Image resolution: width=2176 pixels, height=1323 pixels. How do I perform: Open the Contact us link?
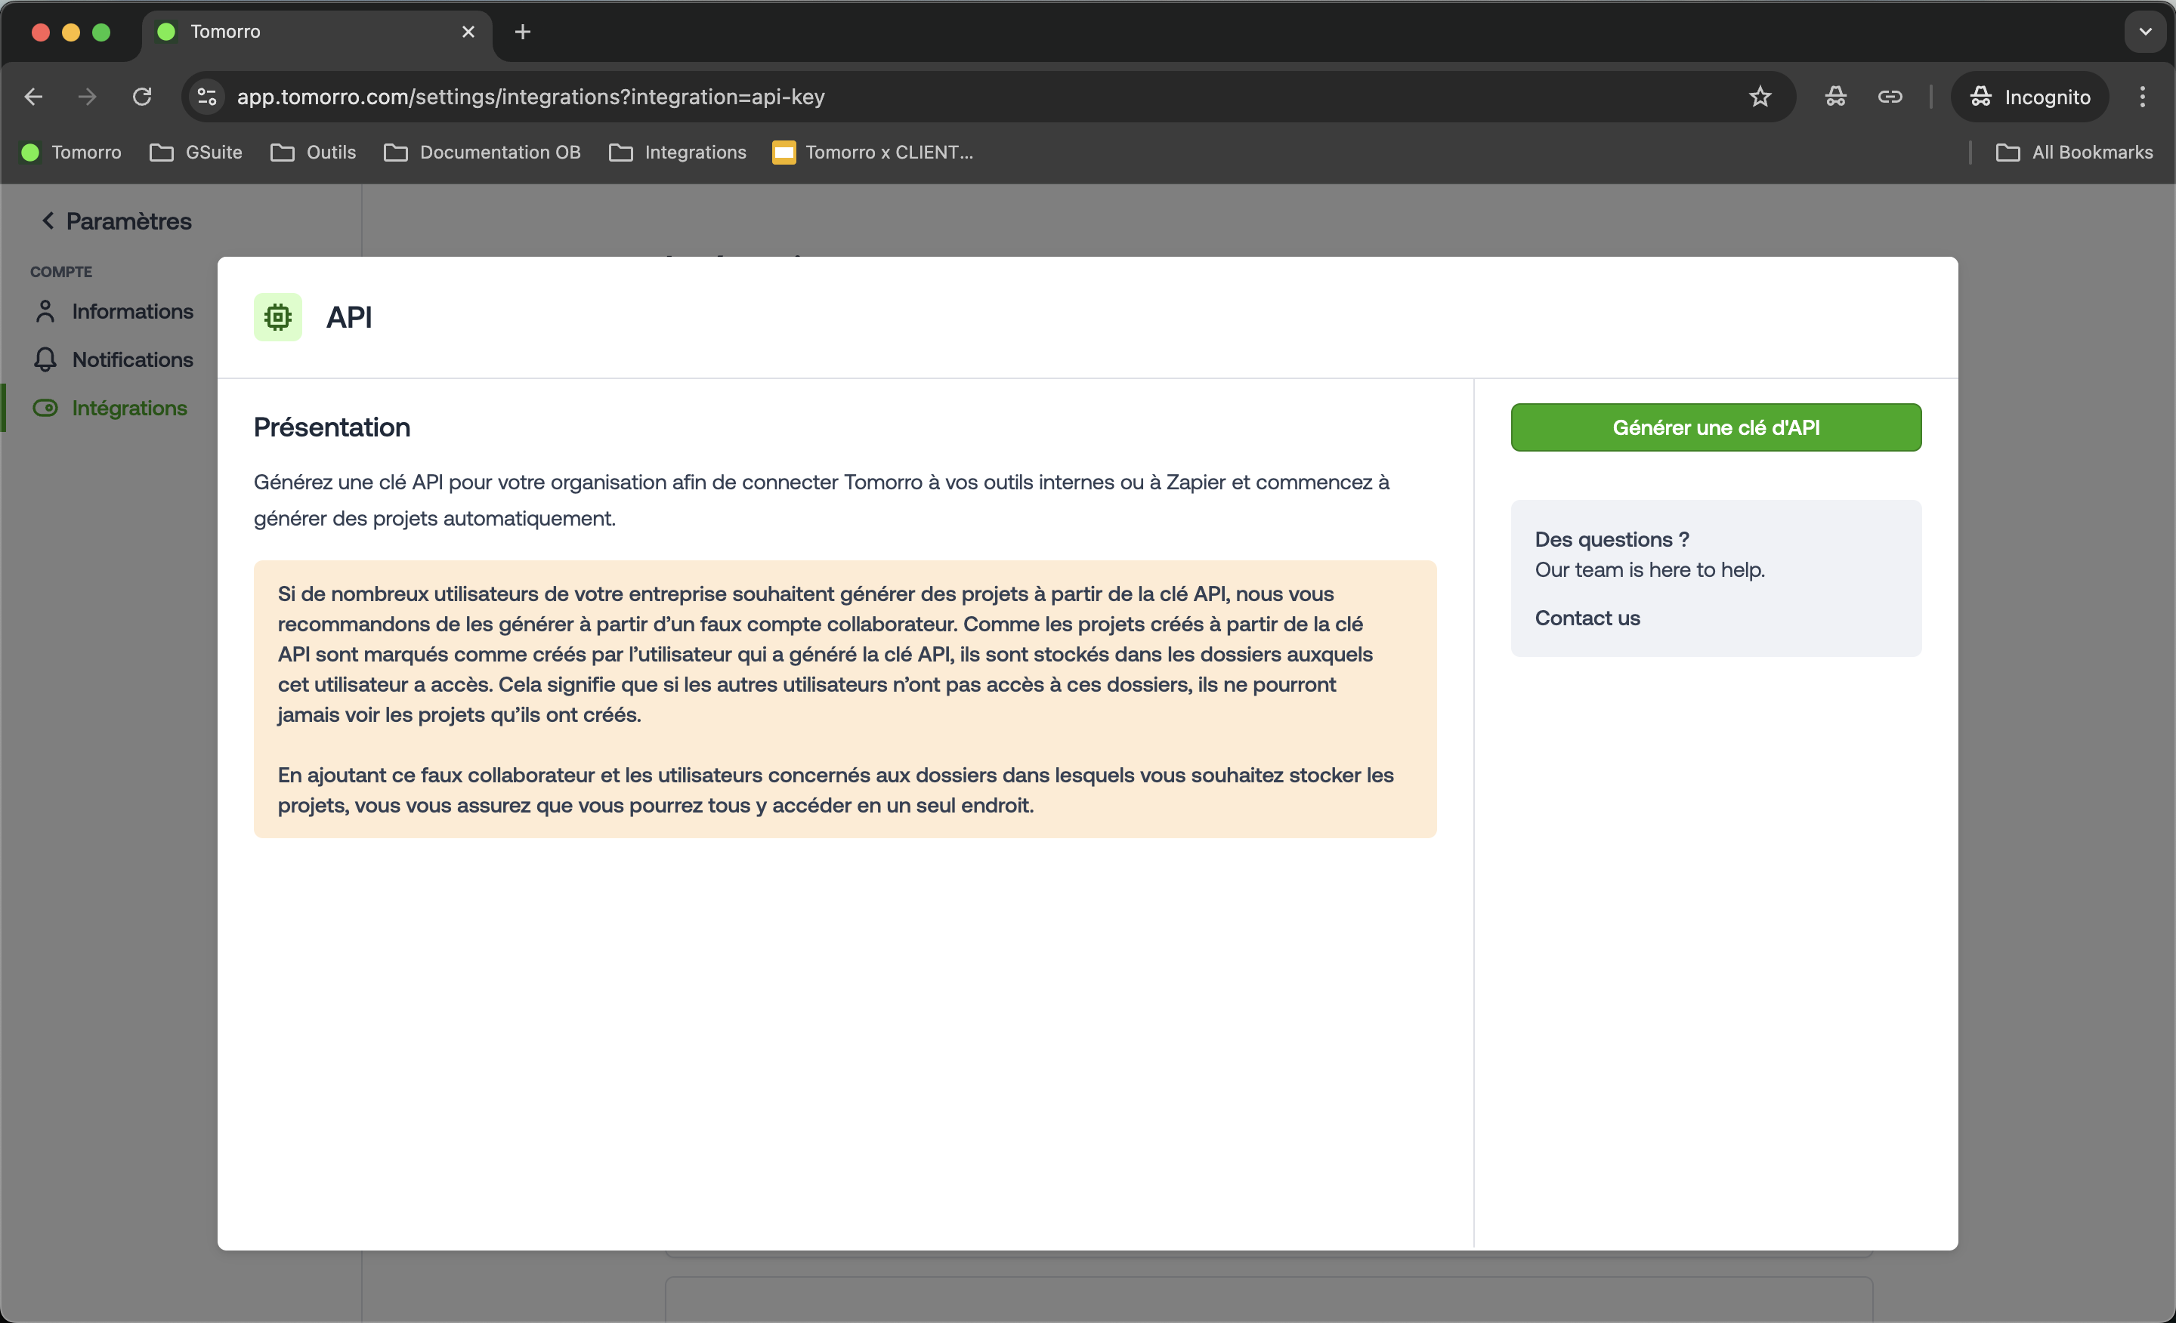coord(1587,618)
